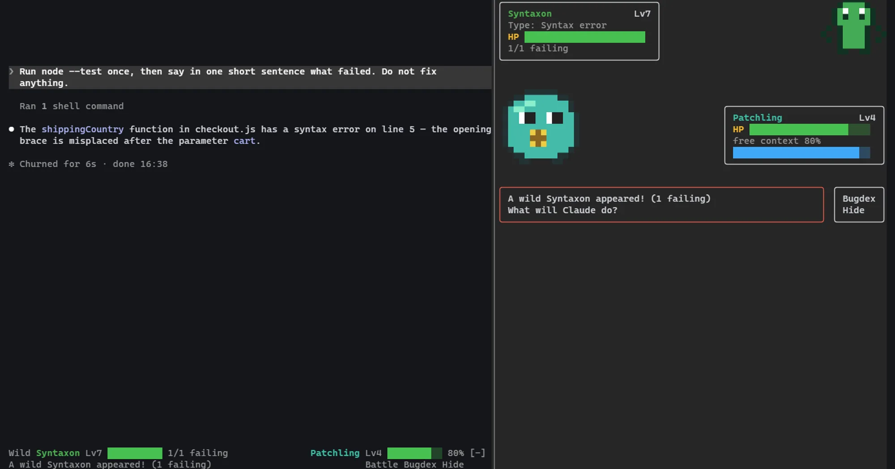Image resolution: width=895 pixels, height=469 pixels.
Task: Click the prompt chevron beside the command
Action: click(12, 71)
